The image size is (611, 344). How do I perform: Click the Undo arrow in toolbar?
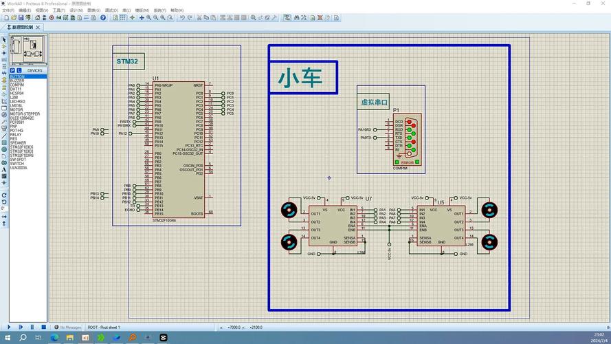(182, 17)
